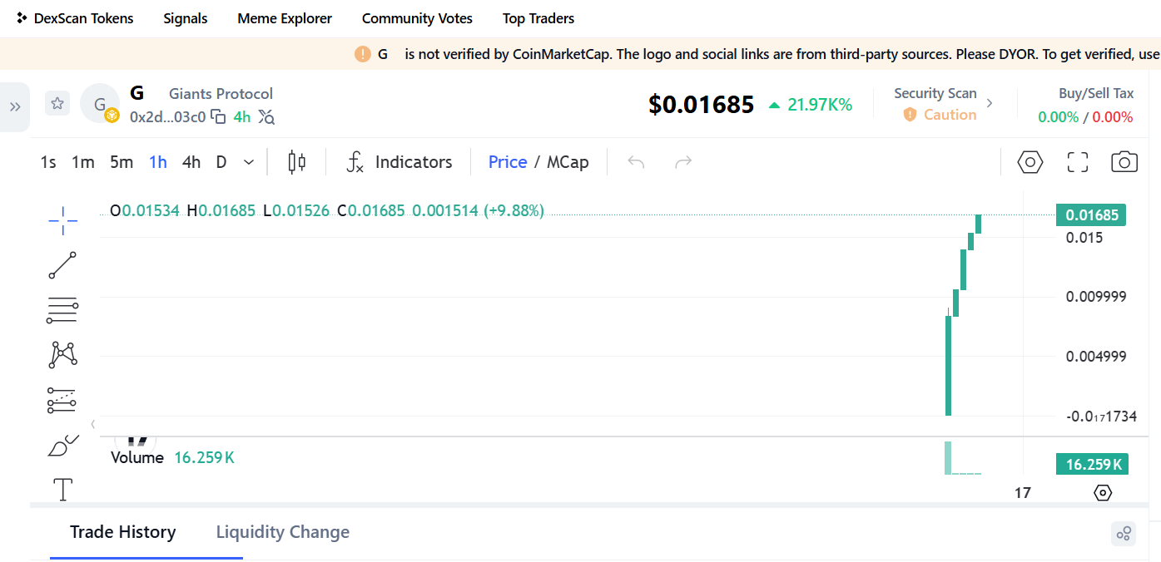Expand Security Scan details chevron
The image size is (1161, 562).
pos(990,103)
